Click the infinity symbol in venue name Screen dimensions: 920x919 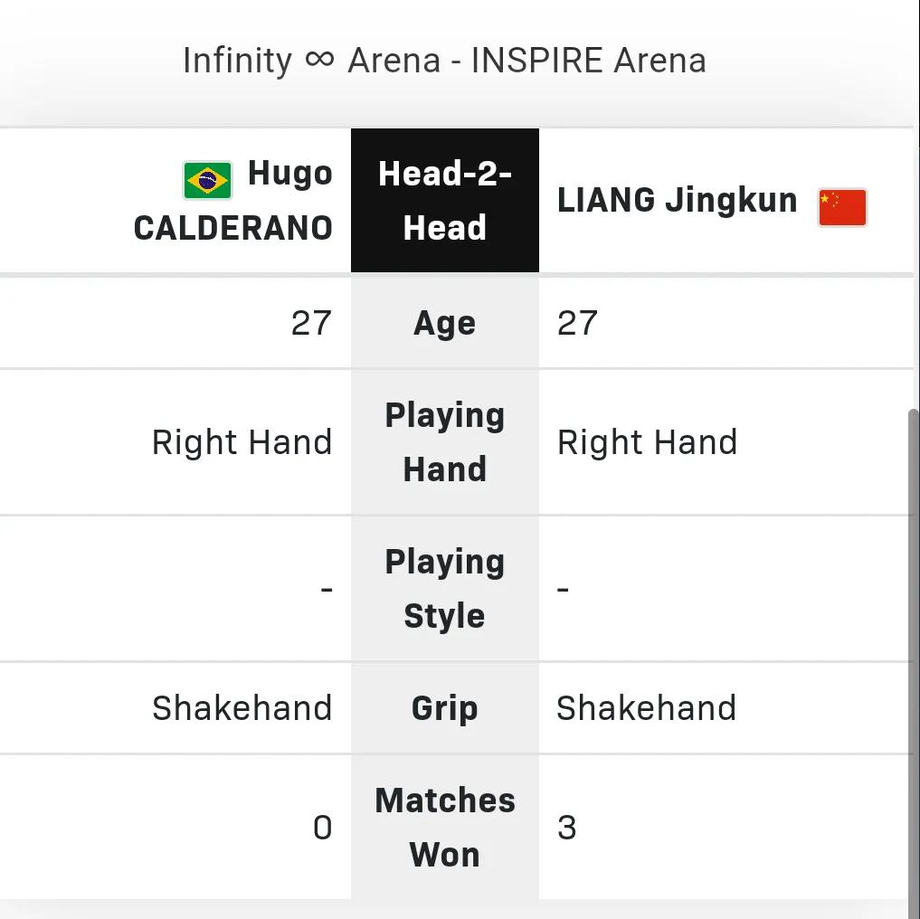coord(319,60)
